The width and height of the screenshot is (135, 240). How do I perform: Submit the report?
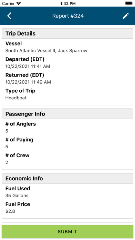click(x=67, y=232)
